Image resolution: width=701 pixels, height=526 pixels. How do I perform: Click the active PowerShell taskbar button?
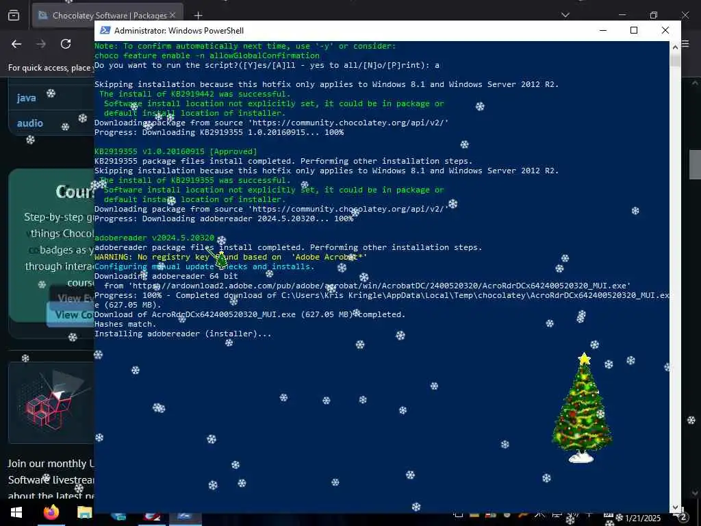(x=184, y=518)
